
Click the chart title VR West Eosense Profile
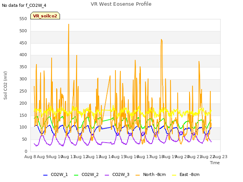[121, 4]
